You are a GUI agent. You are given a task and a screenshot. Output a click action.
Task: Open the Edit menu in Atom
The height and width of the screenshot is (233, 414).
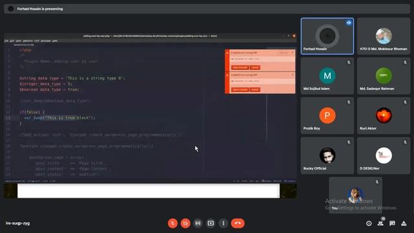tap(12, 41)
